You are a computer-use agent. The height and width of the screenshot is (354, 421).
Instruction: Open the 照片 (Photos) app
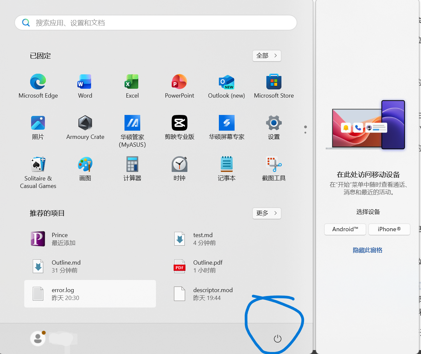click(x=38, y=127)
